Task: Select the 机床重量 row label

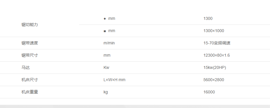Action: [x=30, y=92]
